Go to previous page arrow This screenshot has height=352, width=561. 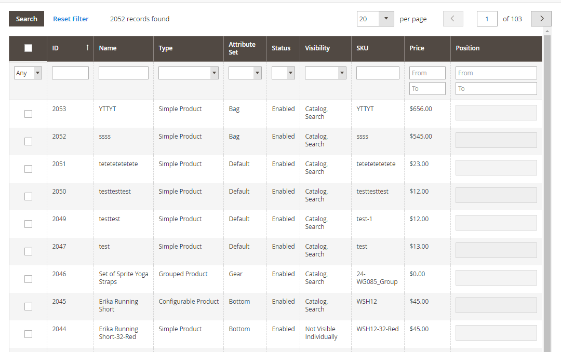point(453,19)
